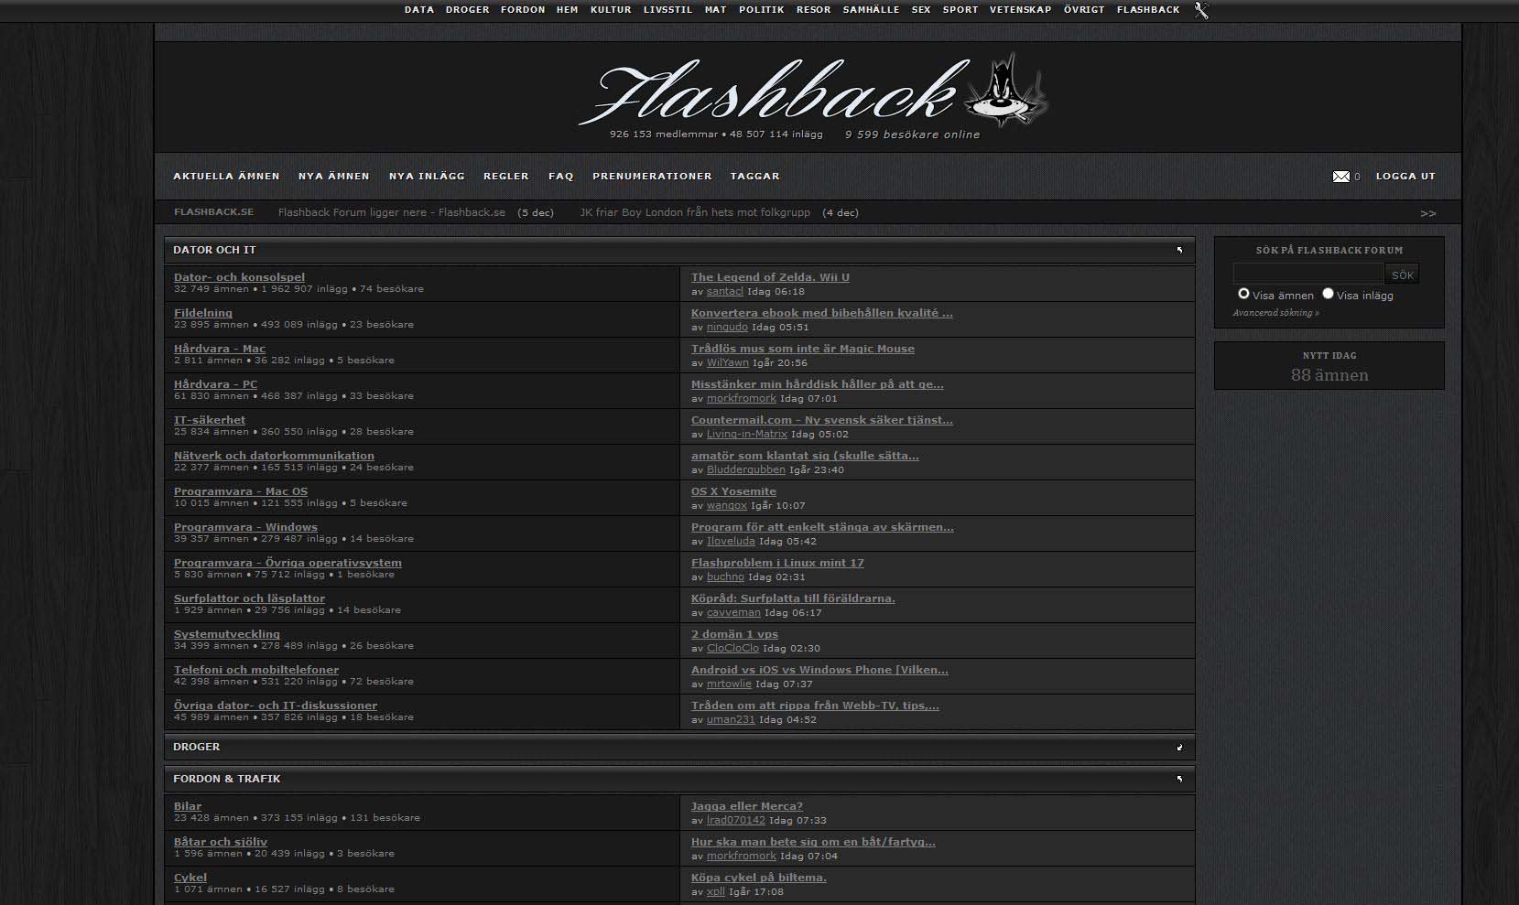Open the 'Dator- och konsolspel' forum
1519x905 pixels.
tap(239, 277)
